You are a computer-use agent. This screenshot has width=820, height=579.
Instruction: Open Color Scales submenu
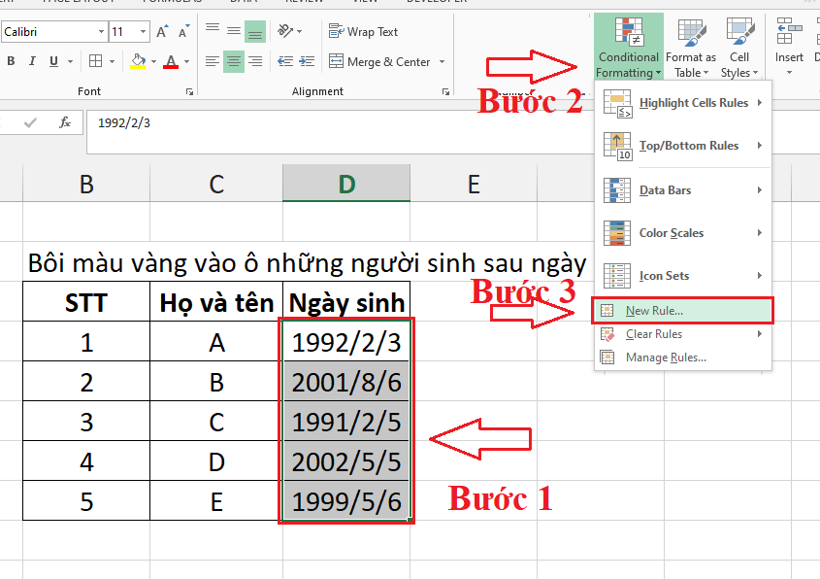tap(683, 233)
